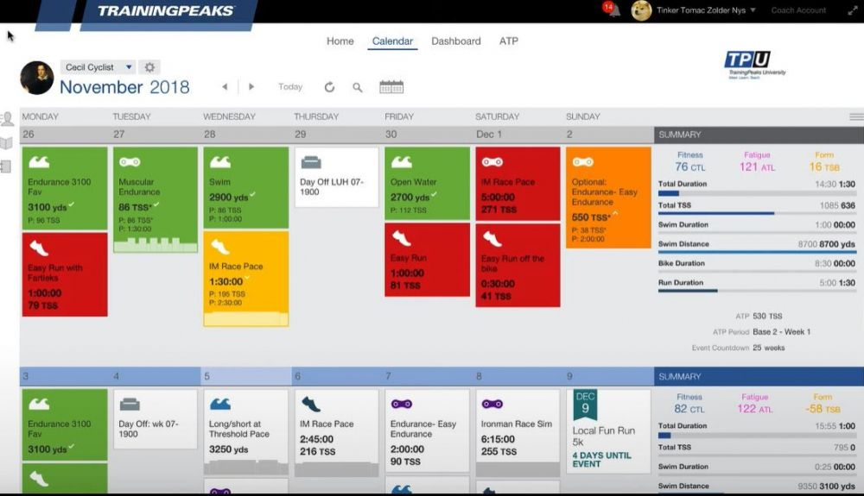
Task: Jump to Today in the calendar
Action: [x=290, y=87]
